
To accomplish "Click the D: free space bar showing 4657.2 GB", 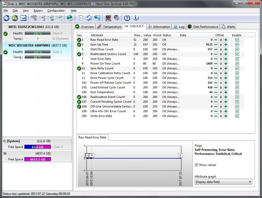I will 37,159.
